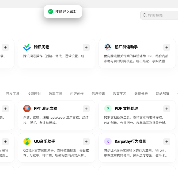Screen dimensions: 178x170
Task: Click the 鹅厂辟谣助手 penguin avatar icon
Action: point(108,47)
